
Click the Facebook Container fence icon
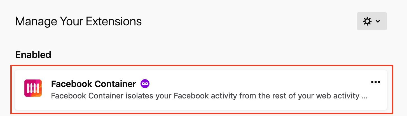point(33,88)
